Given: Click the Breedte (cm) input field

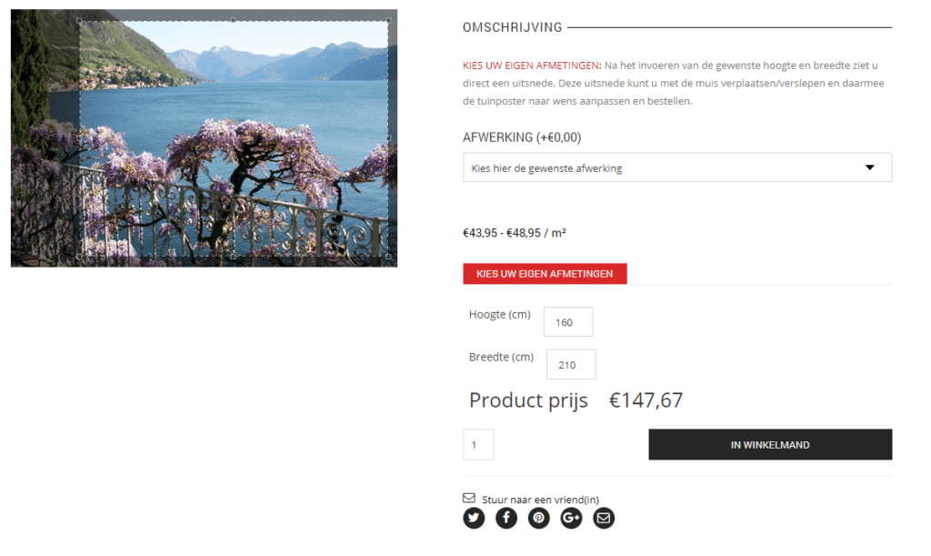Looking at the screenshot, I should (571, 364).
